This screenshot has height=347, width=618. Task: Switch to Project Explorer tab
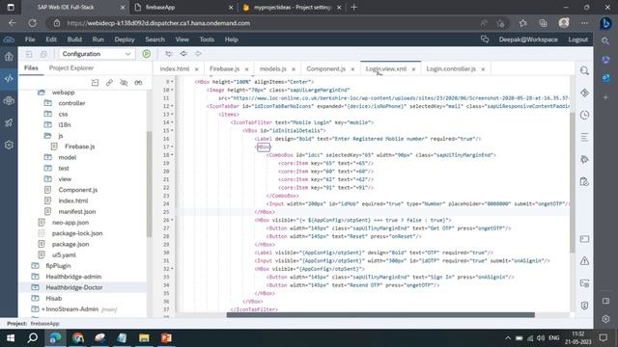click(x=71, y=68)
